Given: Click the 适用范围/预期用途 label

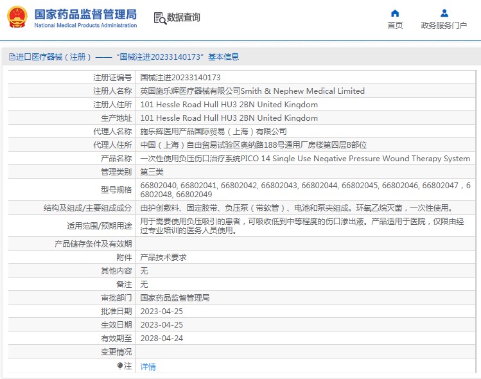Looking at the screenshot, I should 100,226.
